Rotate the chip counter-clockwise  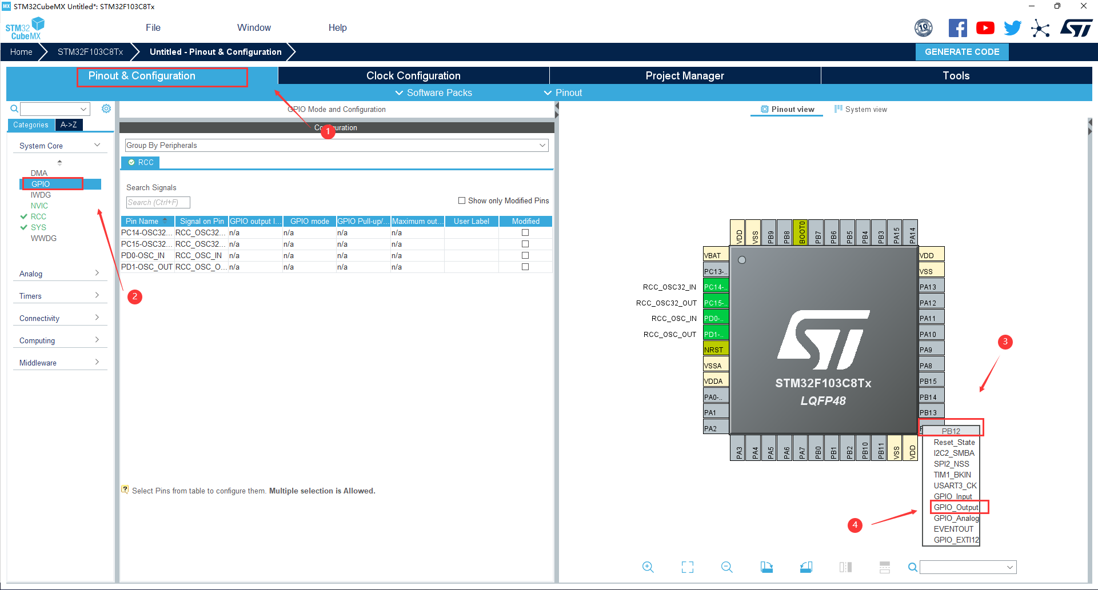[x=806, y=567]
